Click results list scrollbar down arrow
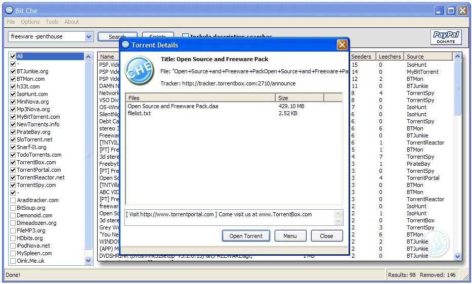Image resolution: width=472 pixels, height=284 pixels. pos(457,256)
